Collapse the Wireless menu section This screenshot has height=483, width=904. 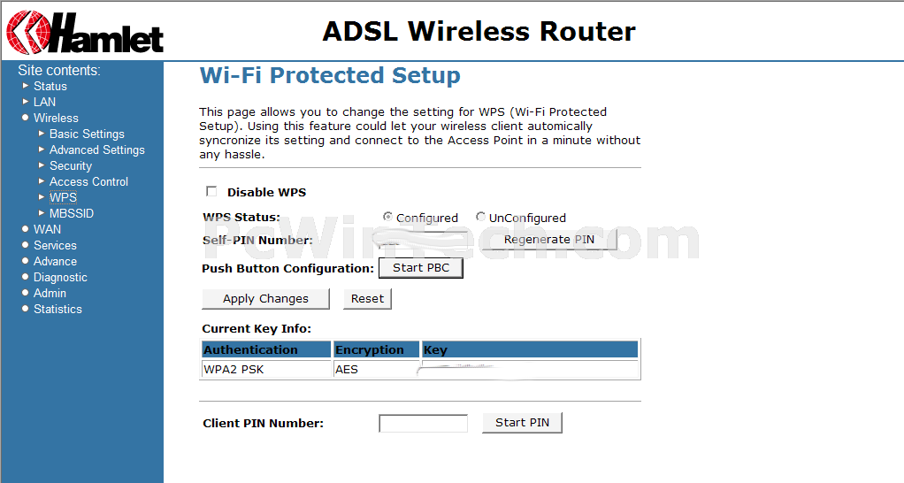coord(56,118)
